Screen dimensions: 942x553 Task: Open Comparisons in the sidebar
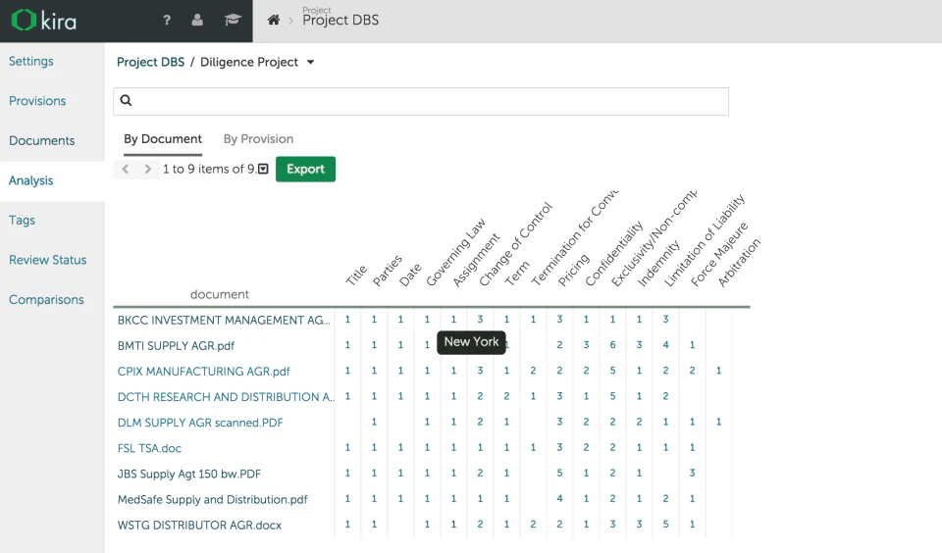(46, 300)
